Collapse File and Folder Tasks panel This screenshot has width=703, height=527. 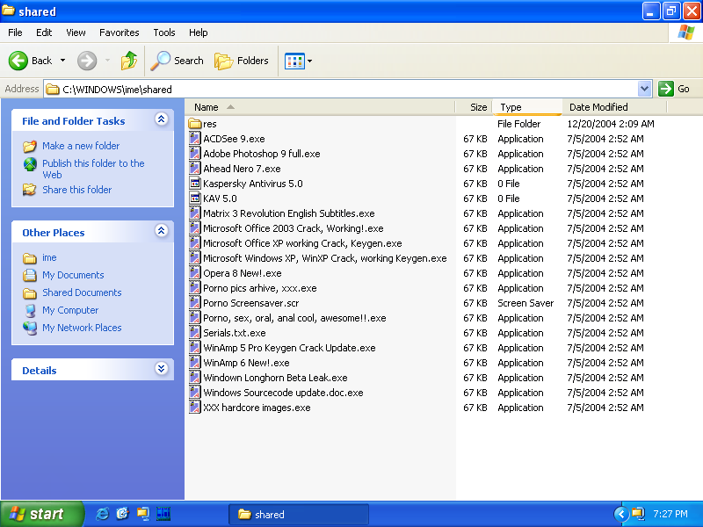pyautogui.click(x=162, y=119)
